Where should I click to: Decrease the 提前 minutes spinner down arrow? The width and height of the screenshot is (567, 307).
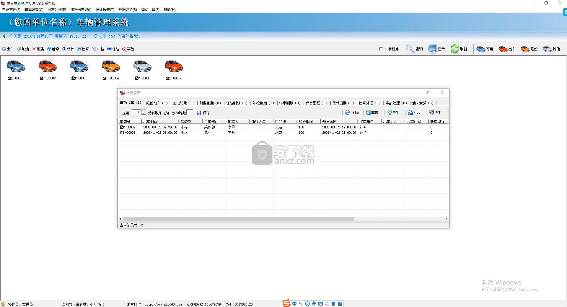pos(144,114)
